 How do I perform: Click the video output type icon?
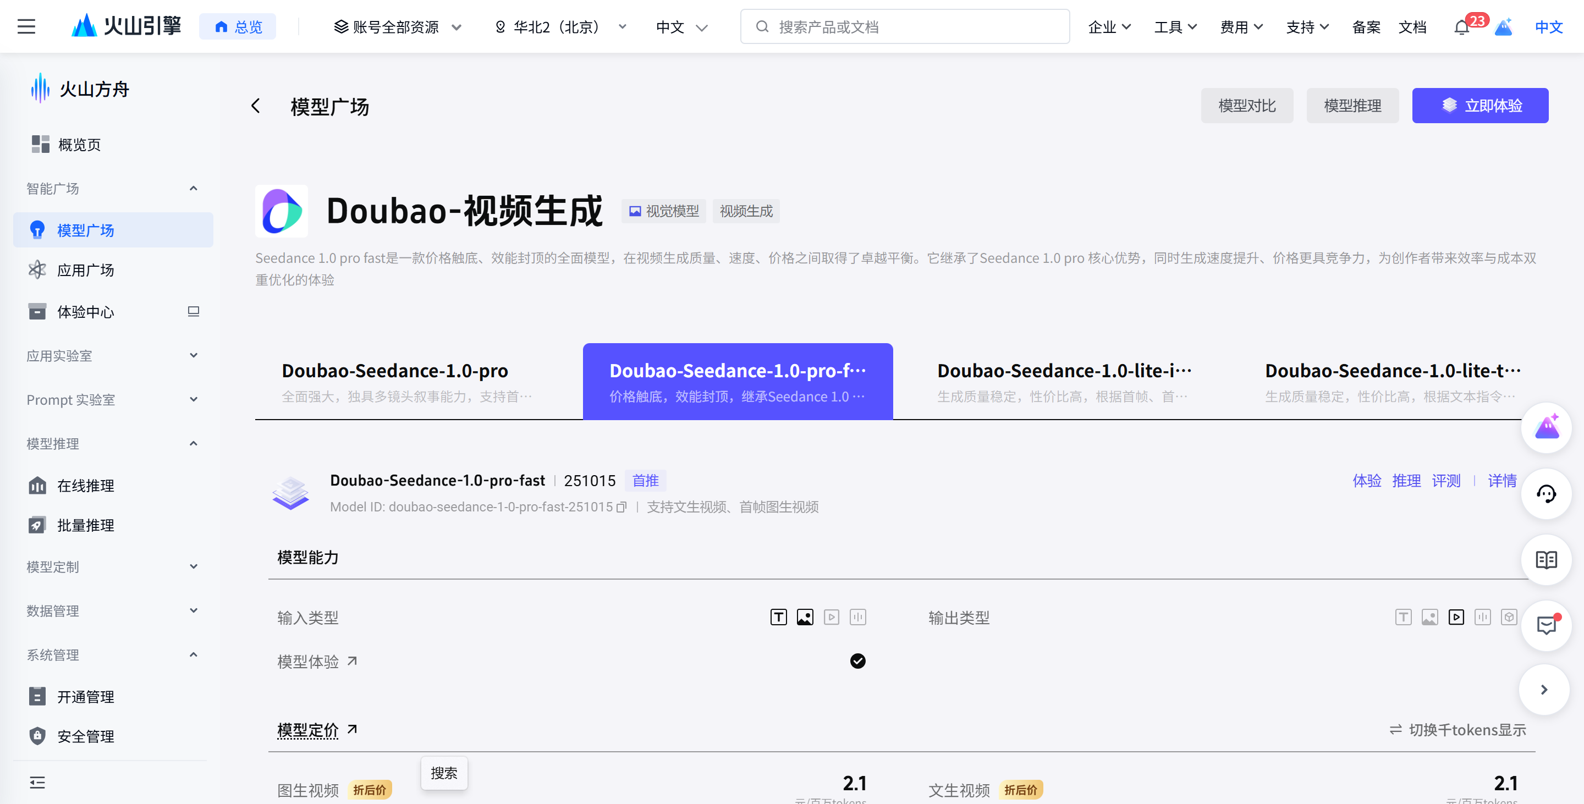pyautogui.click(x=1456, y=616)
